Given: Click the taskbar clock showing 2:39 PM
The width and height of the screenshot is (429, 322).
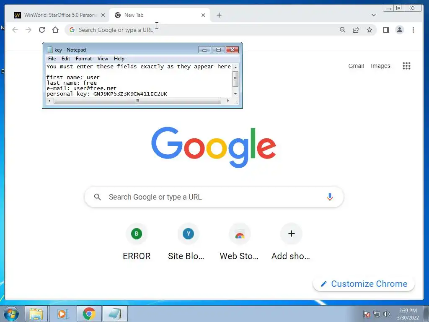Looking at the screenshot, I should click(x=408, y=314).
